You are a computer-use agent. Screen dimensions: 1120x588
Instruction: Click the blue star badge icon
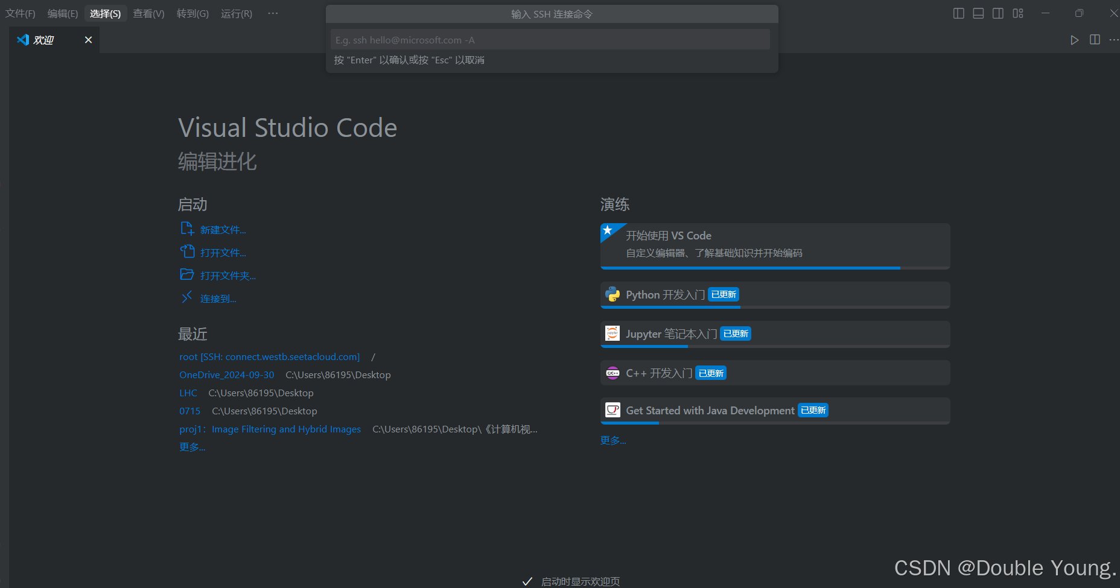[608, 230]
